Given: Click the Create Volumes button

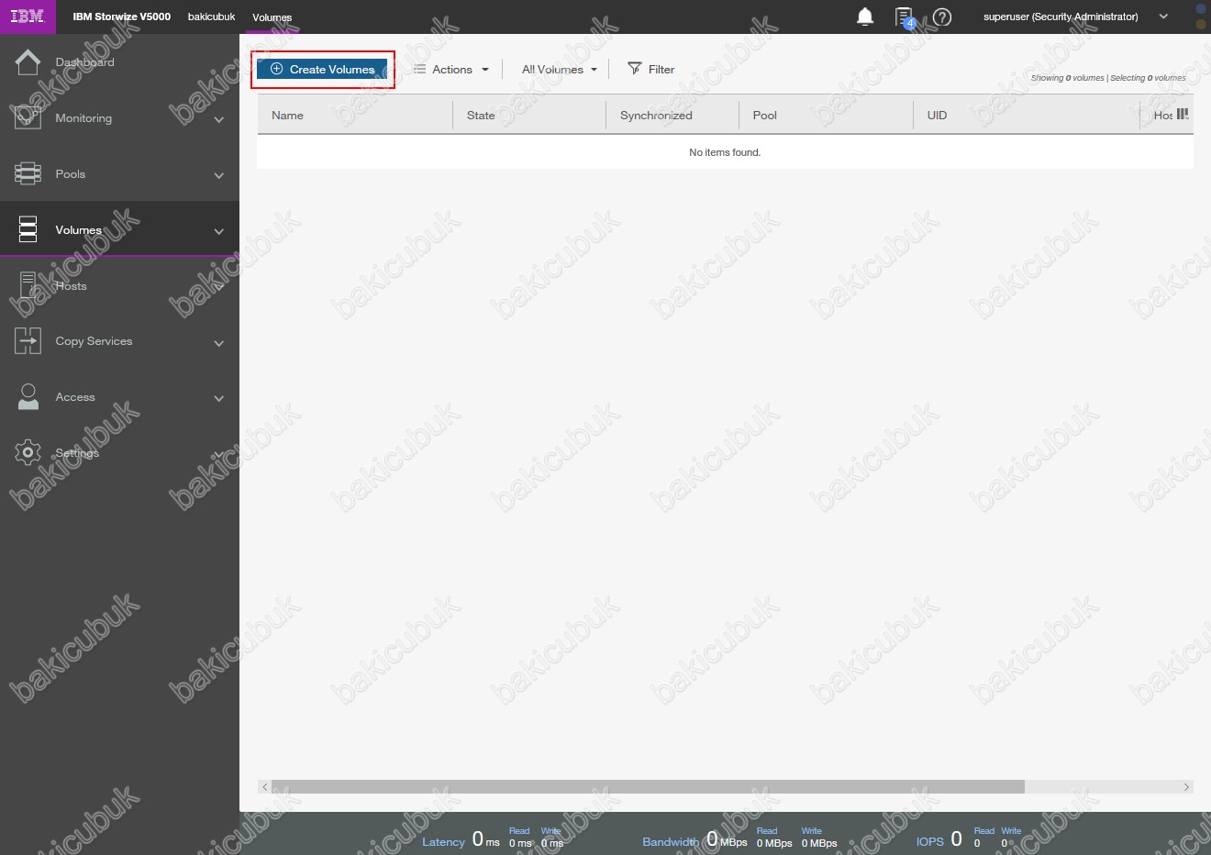Looking at the screenshot, I should [322, 70].
